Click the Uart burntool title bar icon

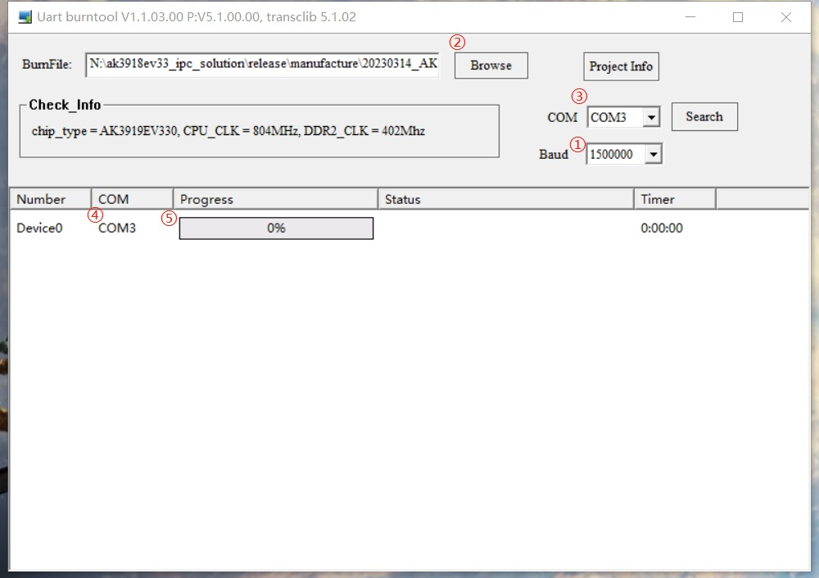(25, 17)
